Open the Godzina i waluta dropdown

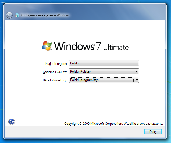(104, 71)
